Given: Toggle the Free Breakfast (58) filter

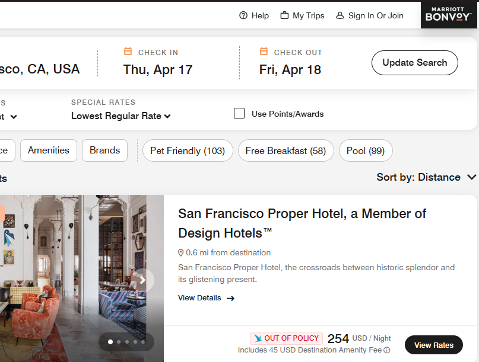Looking at the screenshot, I should 286,150.
